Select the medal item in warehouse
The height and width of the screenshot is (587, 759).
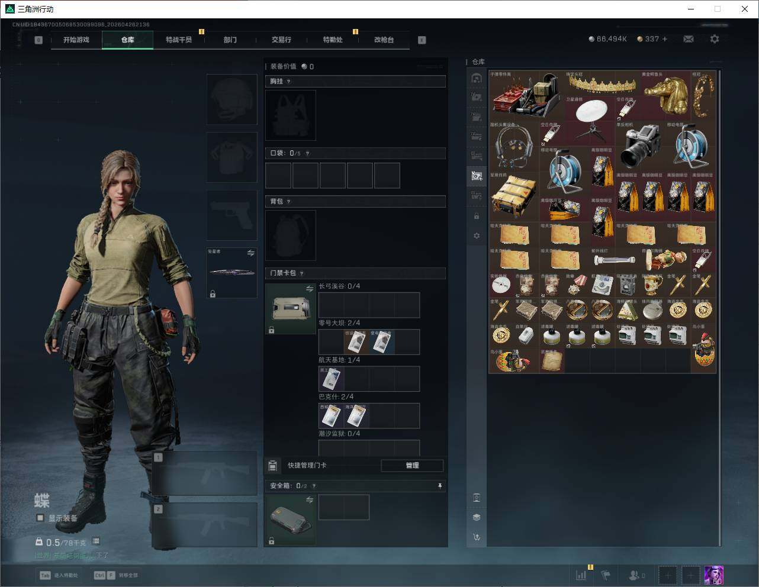point(577,285)
